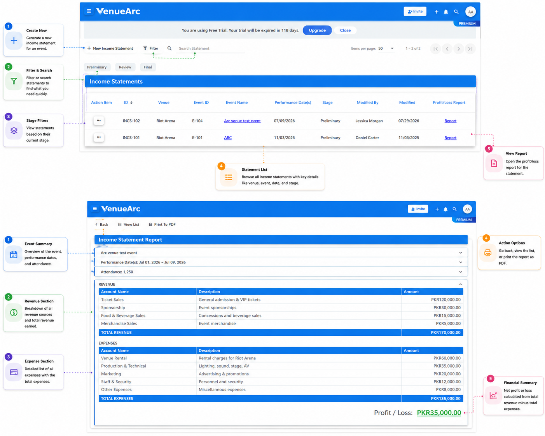Open hamburger menu in Income Statements window
The width and height of the screenshot is (545, 436).
click(x=89, y=11)
